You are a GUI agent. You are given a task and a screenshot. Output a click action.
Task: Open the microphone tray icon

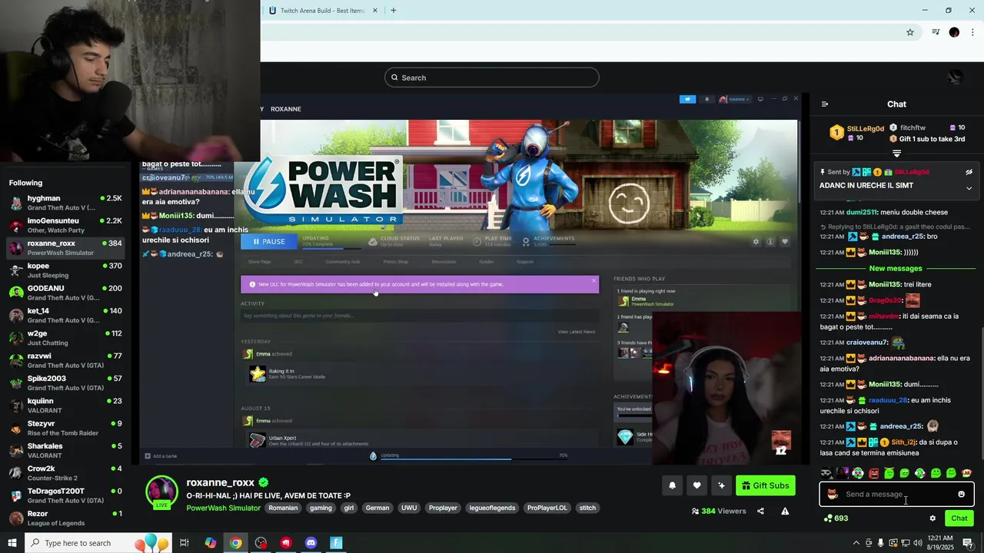pyautogui.click(x=881, y=543)
